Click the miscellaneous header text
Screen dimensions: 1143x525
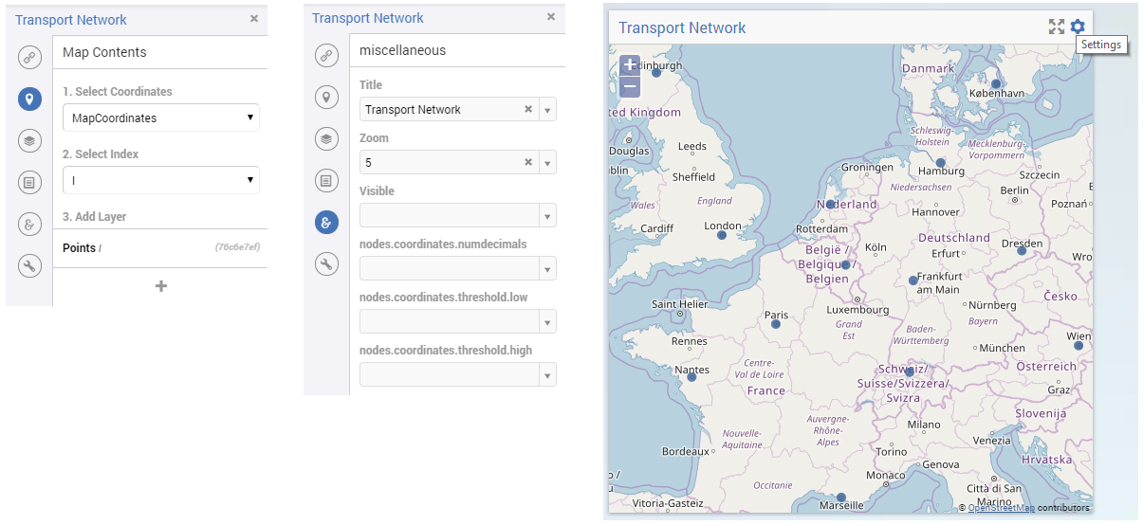(402, 49)
